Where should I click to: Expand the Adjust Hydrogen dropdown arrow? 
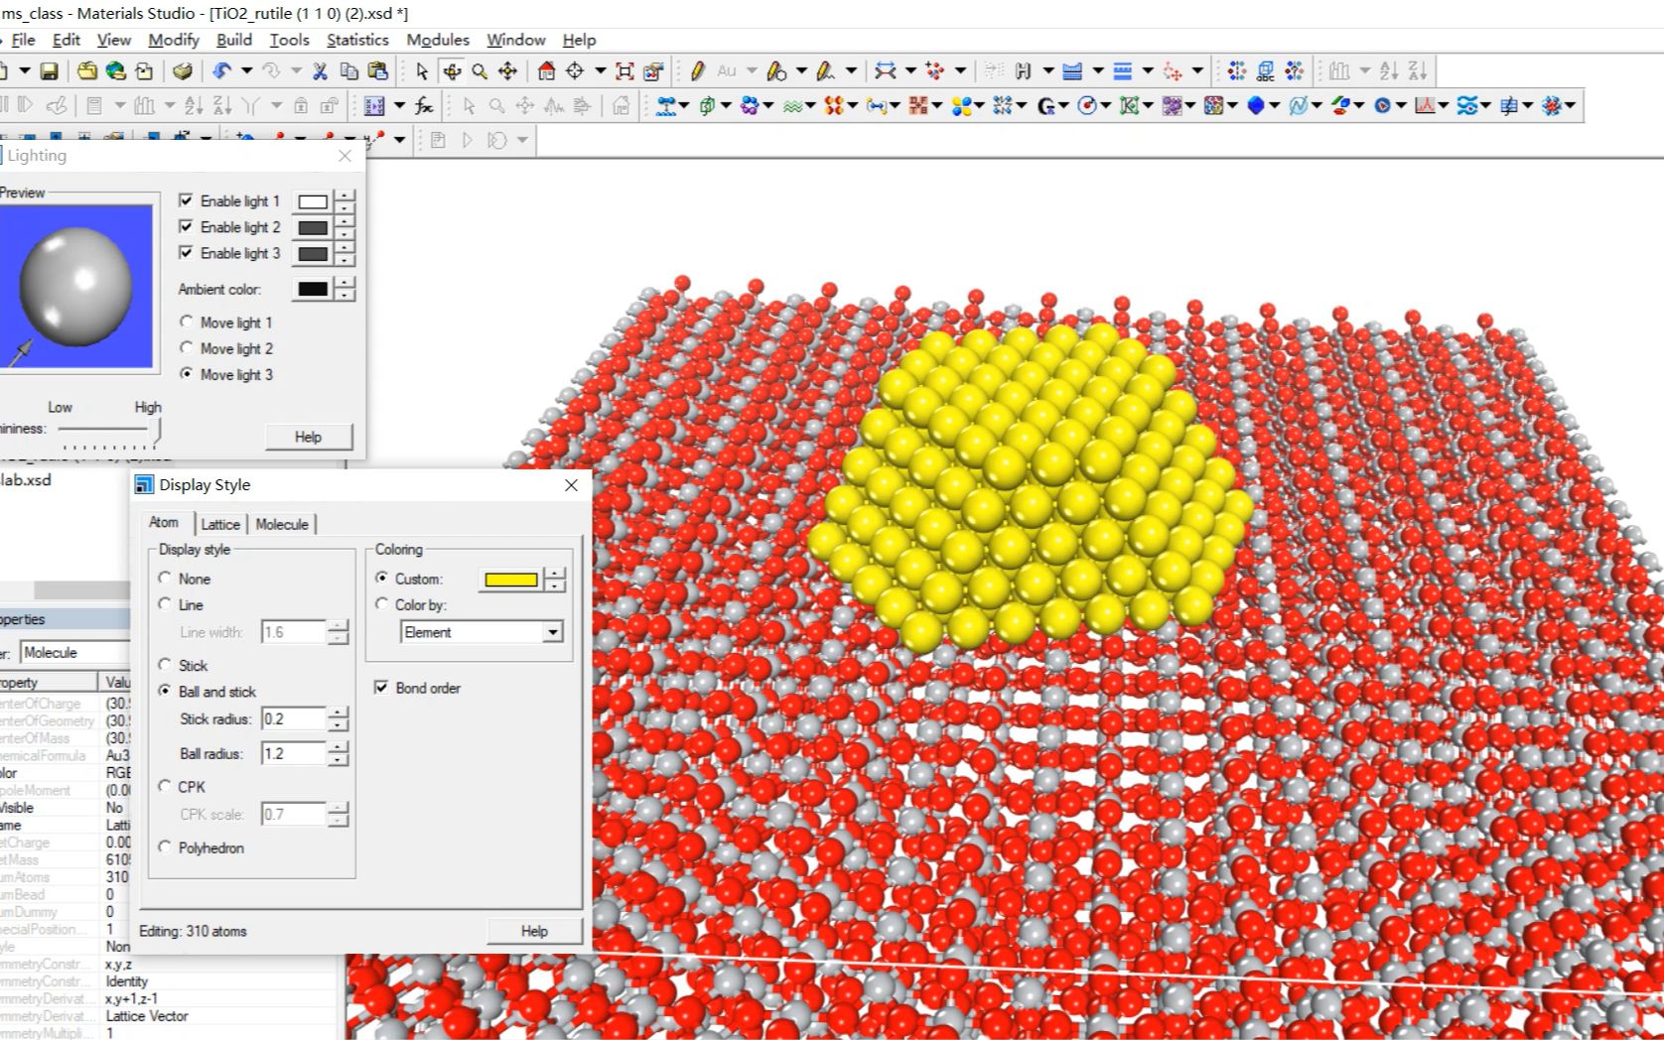pos(1047,71)
